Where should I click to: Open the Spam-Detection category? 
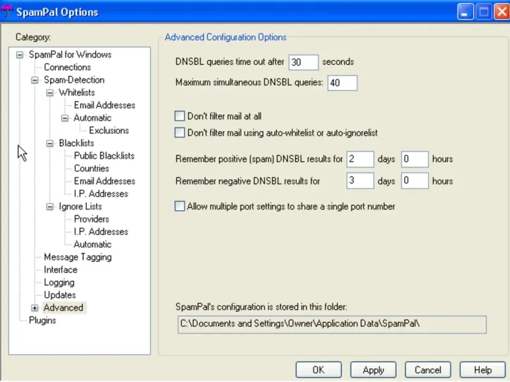click(x=74, y=80)
